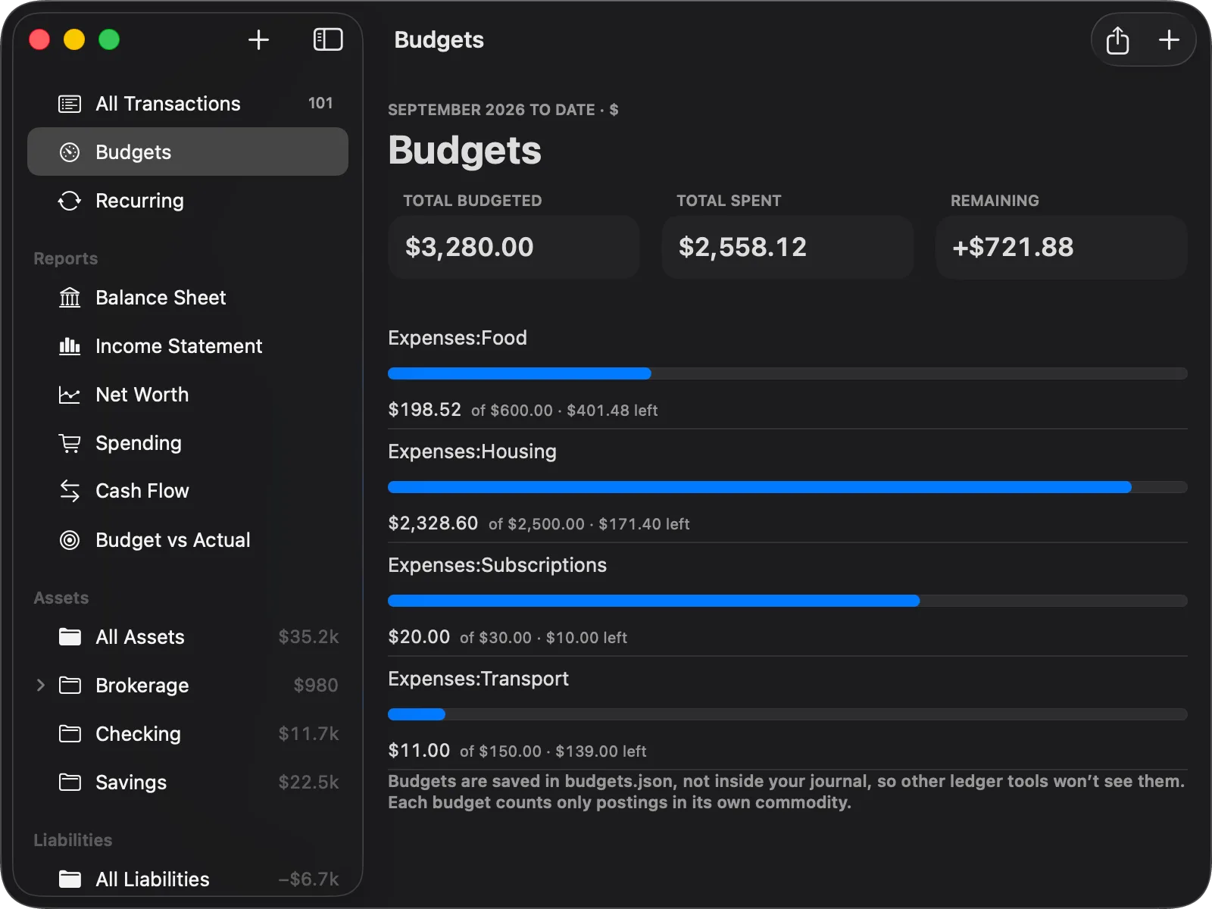Click the Total Spent $2,558.12 card
Image resolution: width=1212 pixels, height=909 pixels.
(x=788, y=247)
